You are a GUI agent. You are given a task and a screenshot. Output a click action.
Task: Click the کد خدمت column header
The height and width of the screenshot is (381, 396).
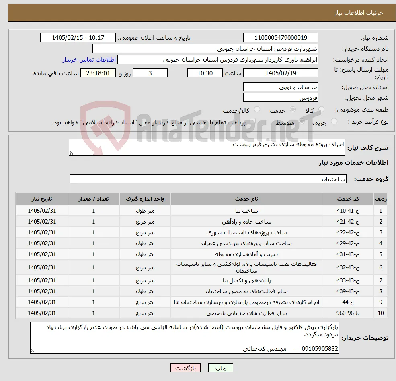click(348, 199)
